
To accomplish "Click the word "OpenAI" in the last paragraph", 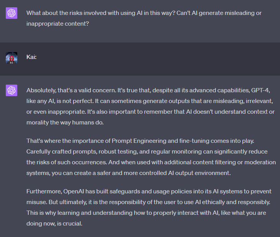I will [76, 191].
